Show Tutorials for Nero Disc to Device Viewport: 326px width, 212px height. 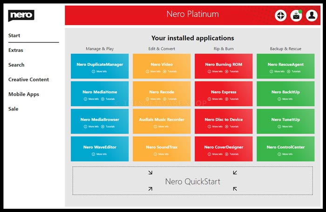tap(232, 127)
